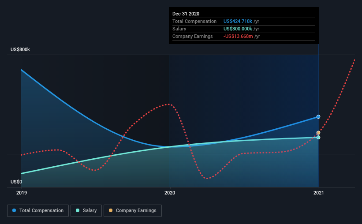Image resolution: width=362 pixels, height=224 pixels.
Task: Click the US$0 y-axis label
Action: click(x=16, y=182)
